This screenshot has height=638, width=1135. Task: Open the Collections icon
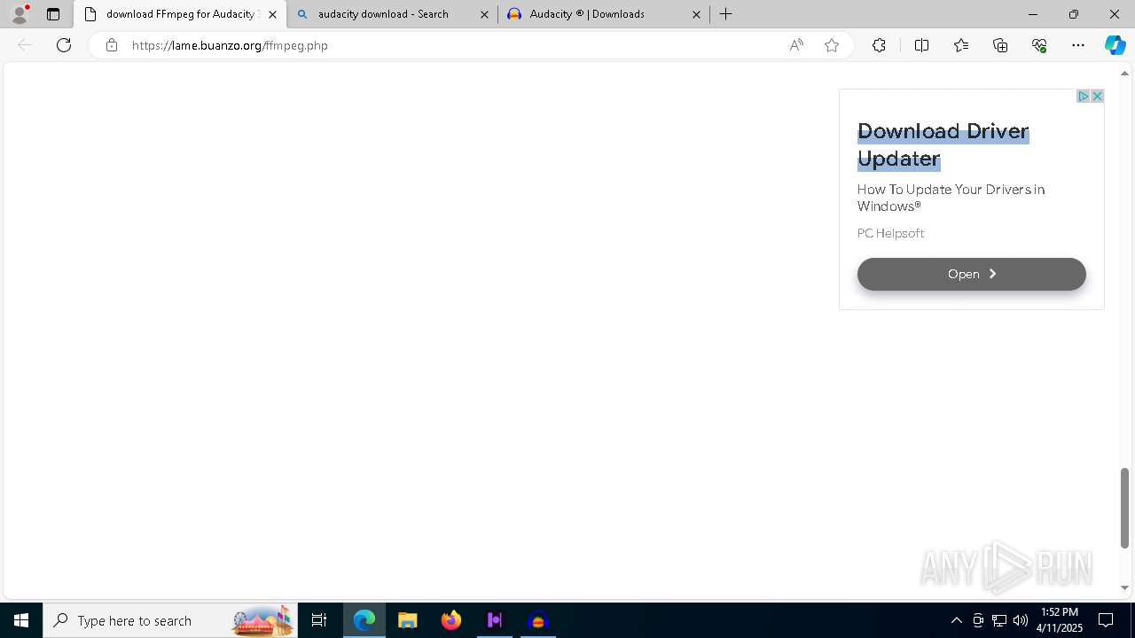(1000, 45)
